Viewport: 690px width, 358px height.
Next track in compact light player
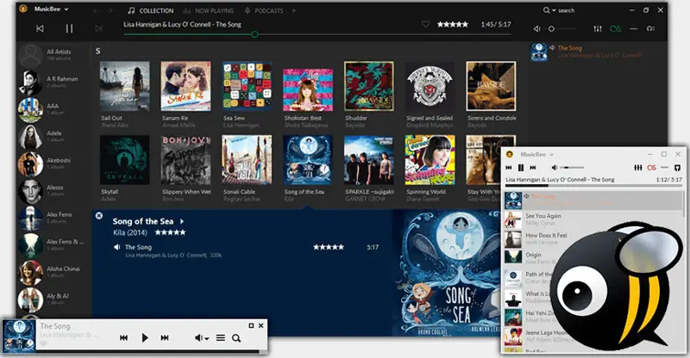(533, 167)
